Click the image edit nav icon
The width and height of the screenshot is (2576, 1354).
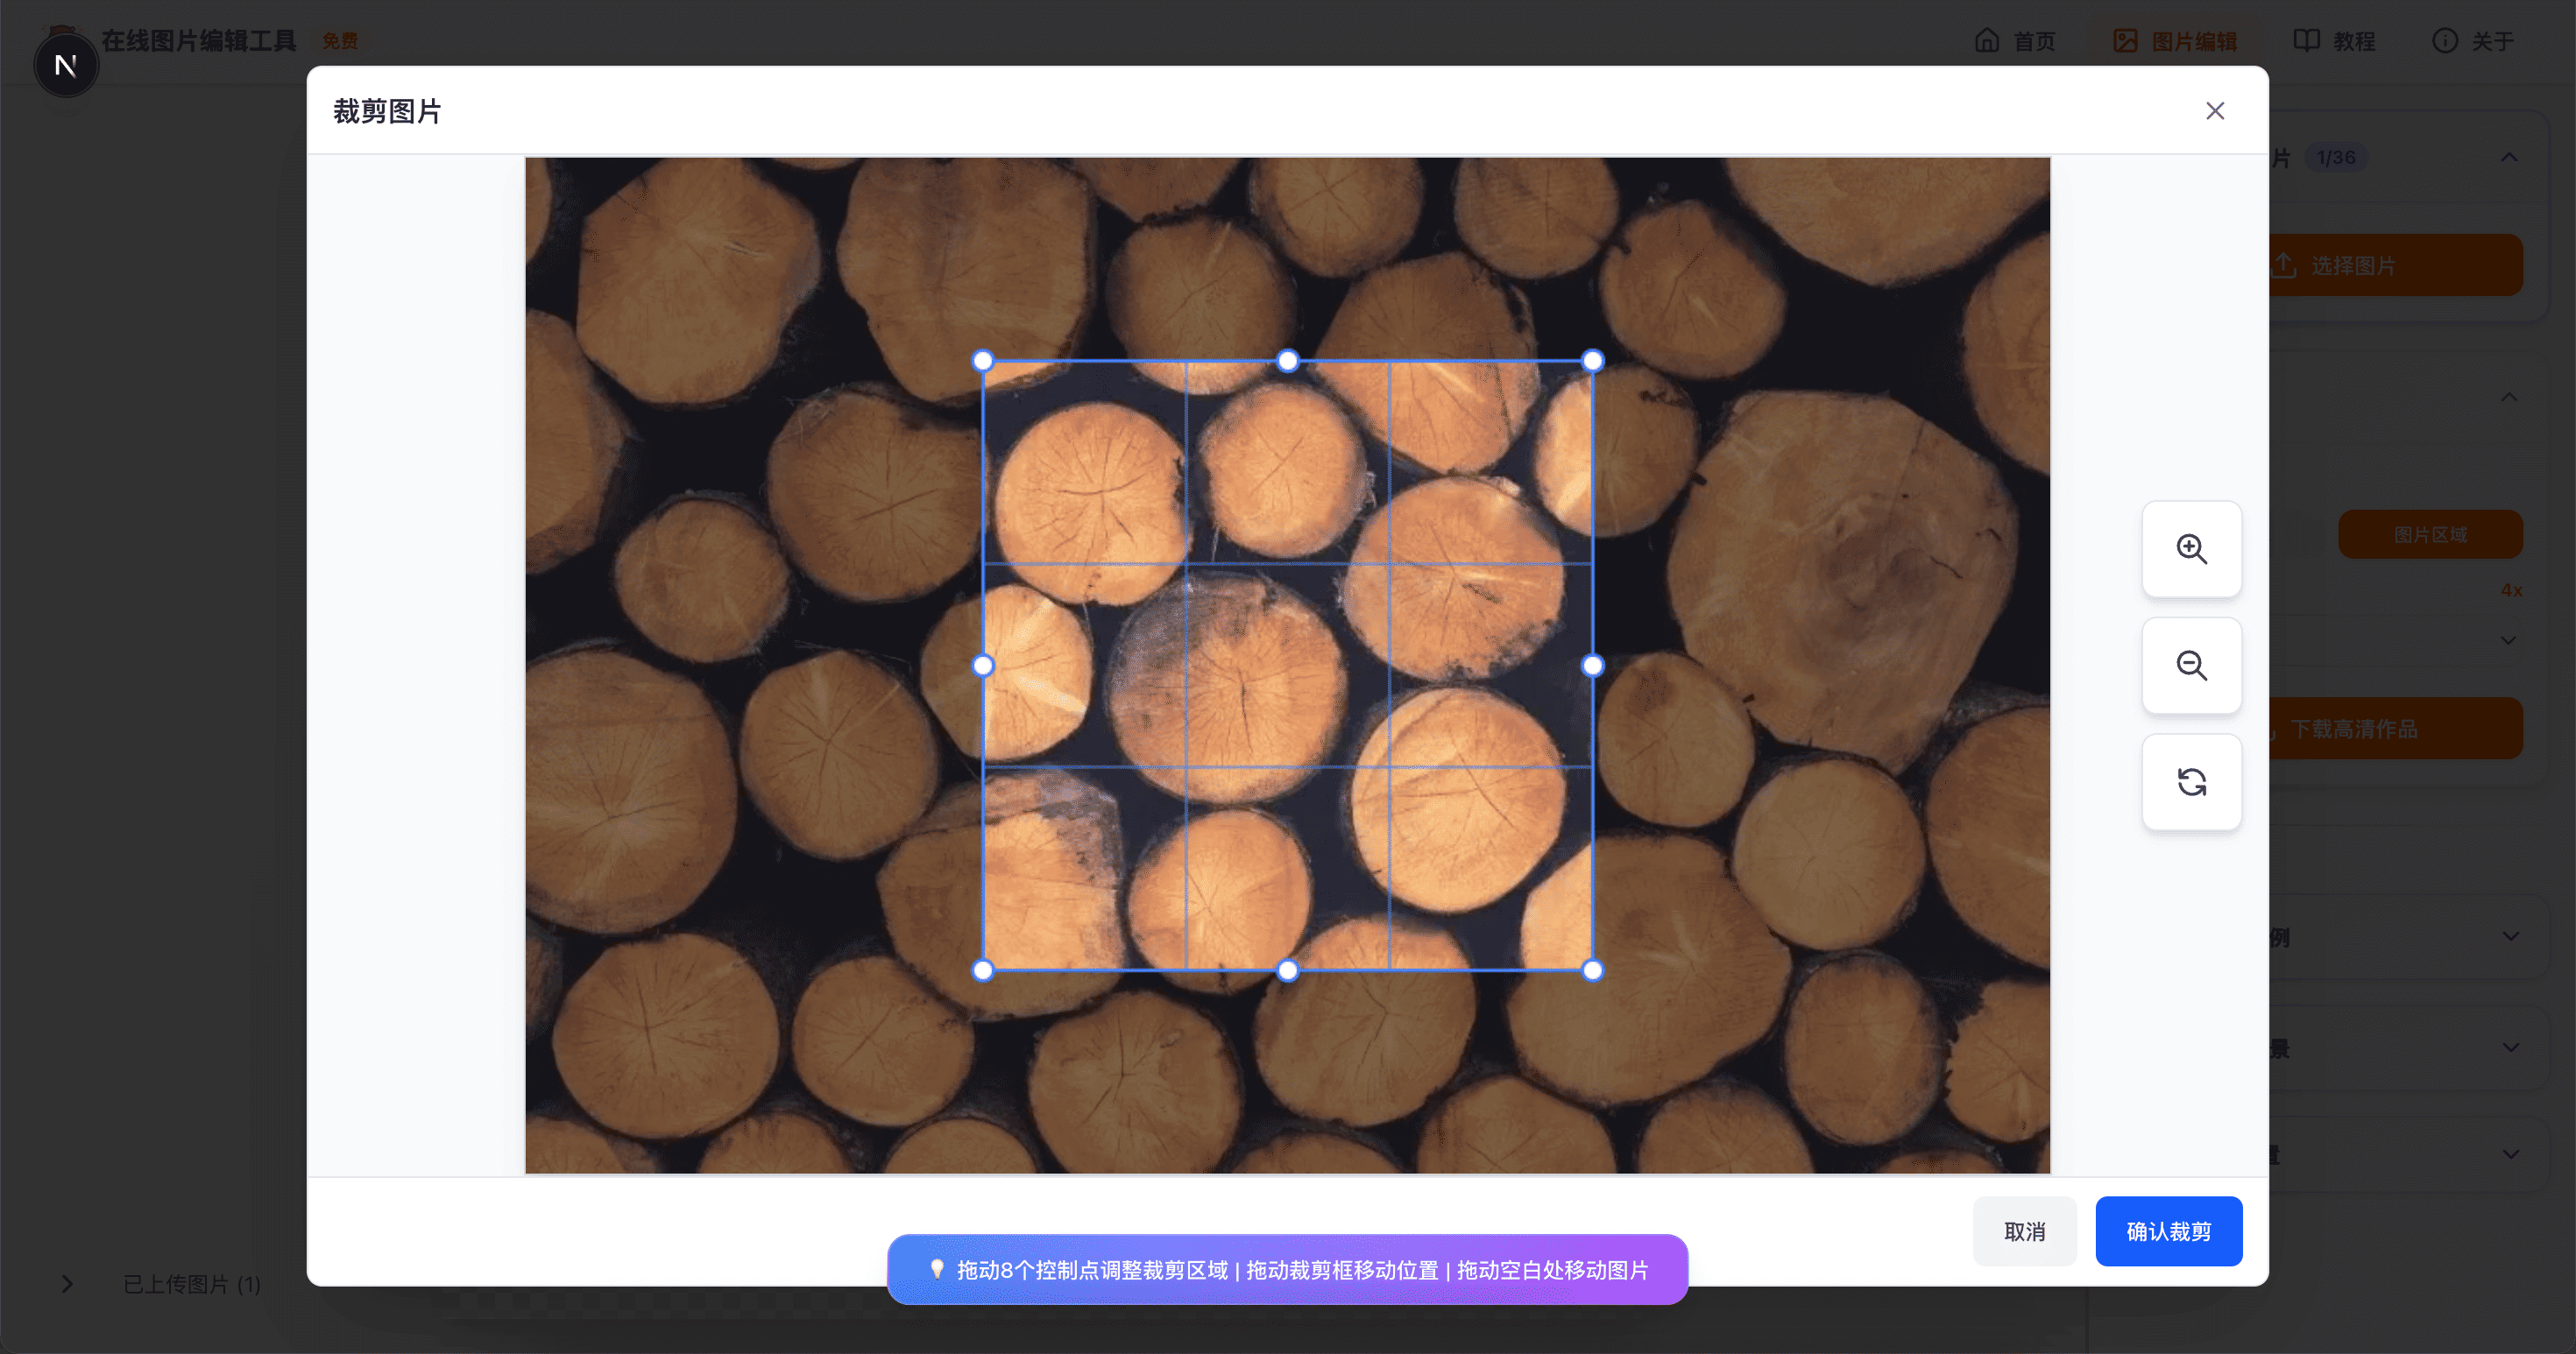point(2125,41)
